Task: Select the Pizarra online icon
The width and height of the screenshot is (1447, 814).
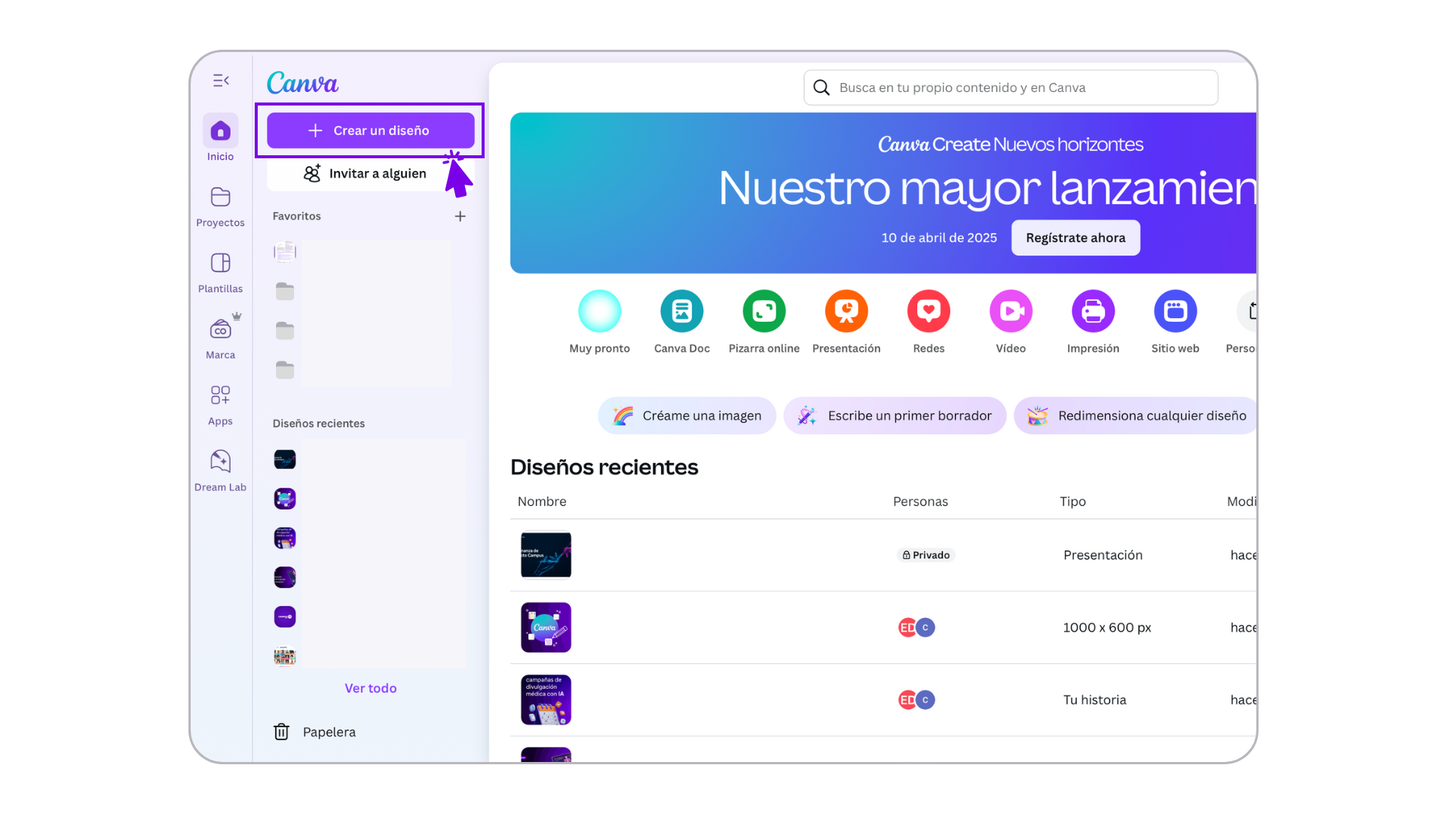Action: (x=764, y=311)
